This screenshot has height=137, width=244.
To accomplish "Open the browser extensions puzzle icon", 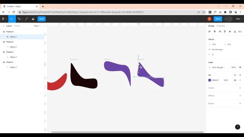I will [x=225, y=12].
